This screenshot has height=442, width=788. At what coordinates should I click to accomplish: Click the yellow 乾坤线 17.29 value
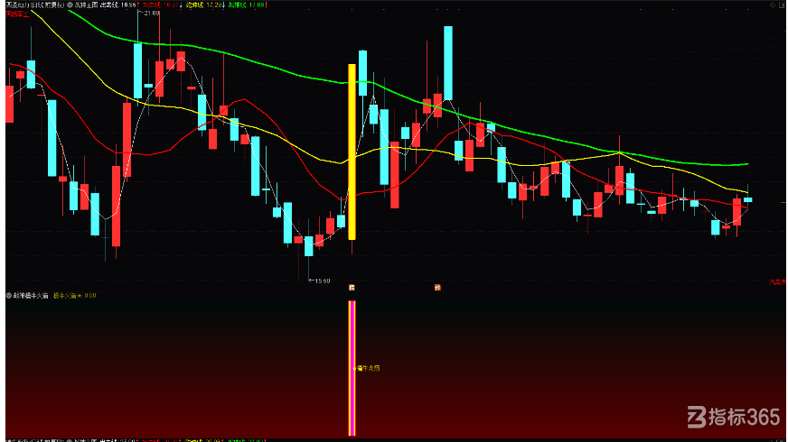[203, 5]
